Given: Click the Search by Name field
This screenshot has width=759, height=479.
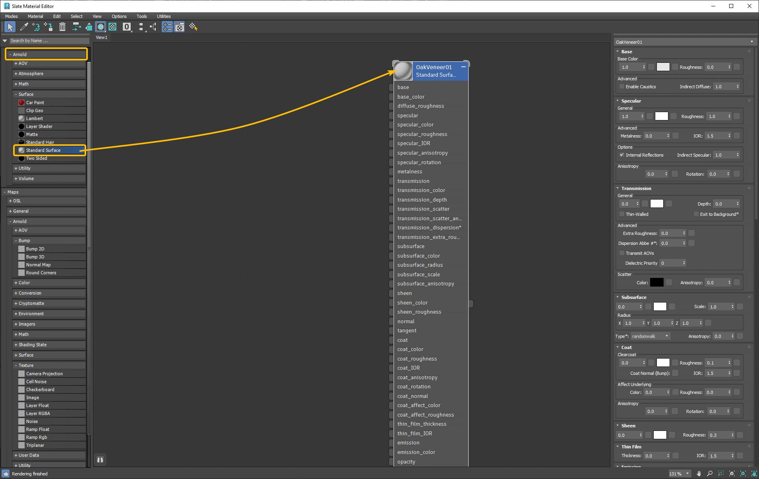Looking at the screenshot, I should point(49,41).
